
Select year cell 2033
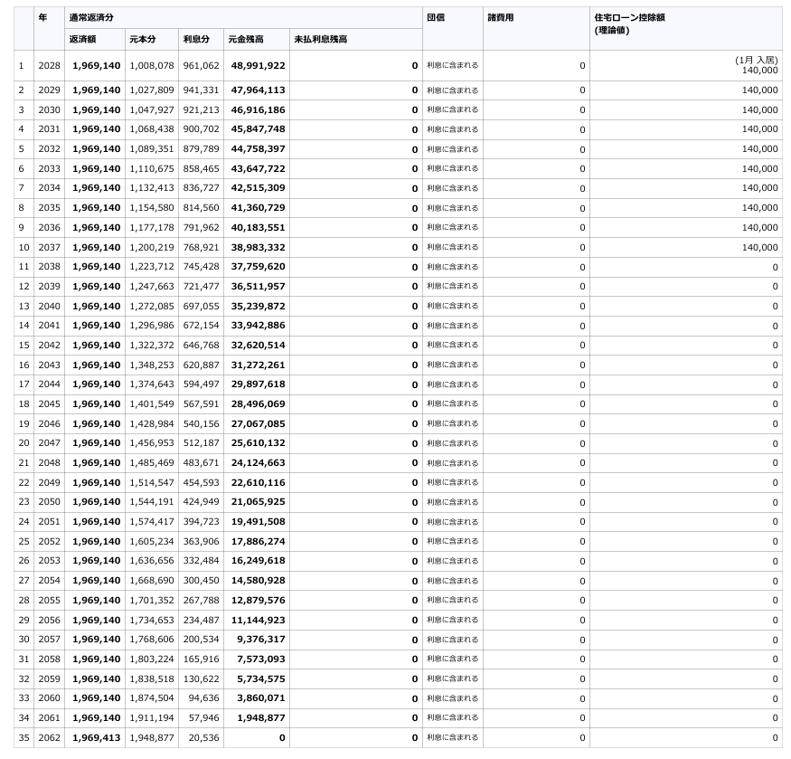tap(49, 168)
